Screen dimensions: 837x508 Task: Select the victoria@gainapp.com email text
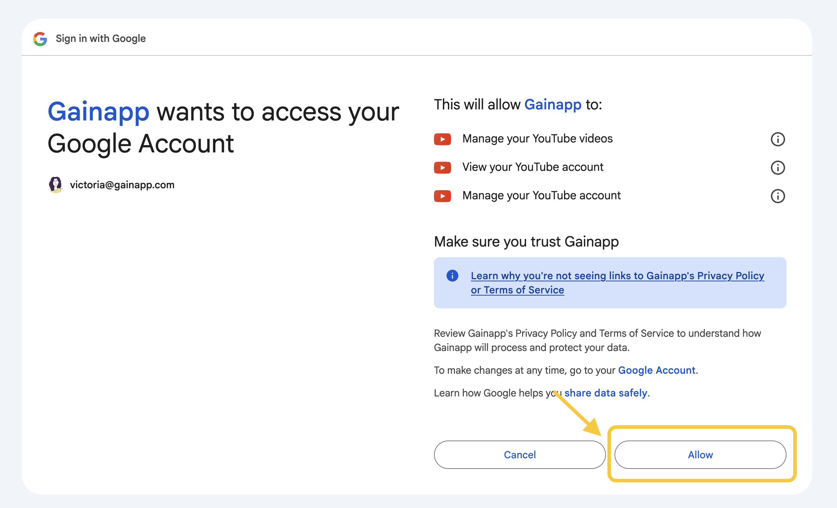pos(122,185)
